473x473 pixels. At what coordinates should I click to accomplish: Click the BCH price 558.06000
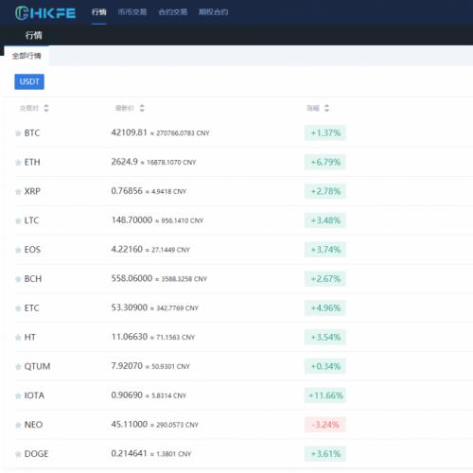(131, 278)
